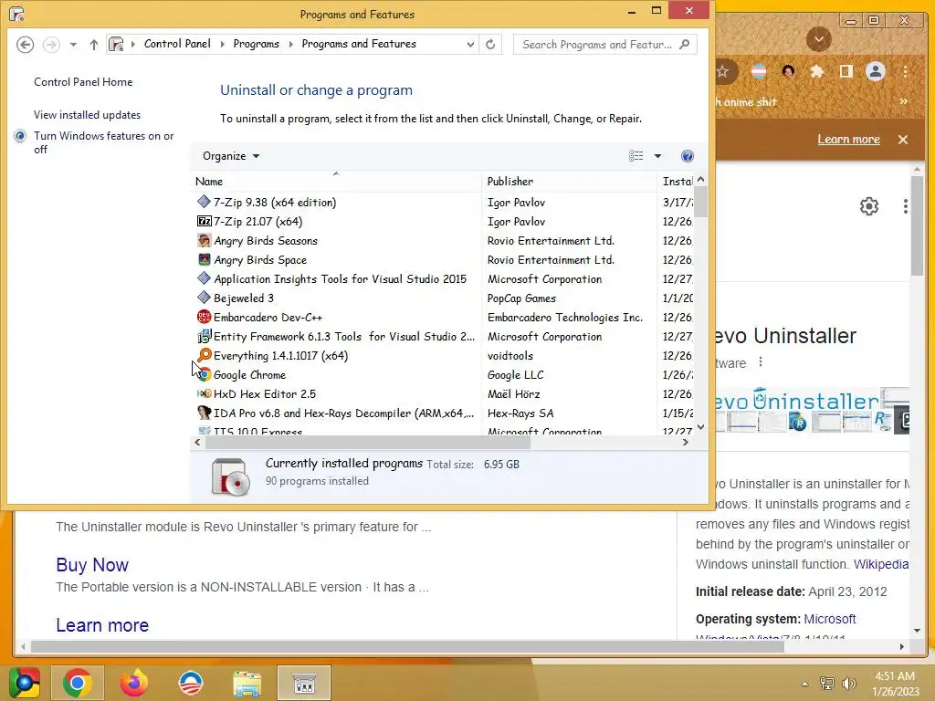Select Everything 1.4.1.1017 (x64) entry
935x701 pixels.
pyautogui.click(x=280, y=356)
